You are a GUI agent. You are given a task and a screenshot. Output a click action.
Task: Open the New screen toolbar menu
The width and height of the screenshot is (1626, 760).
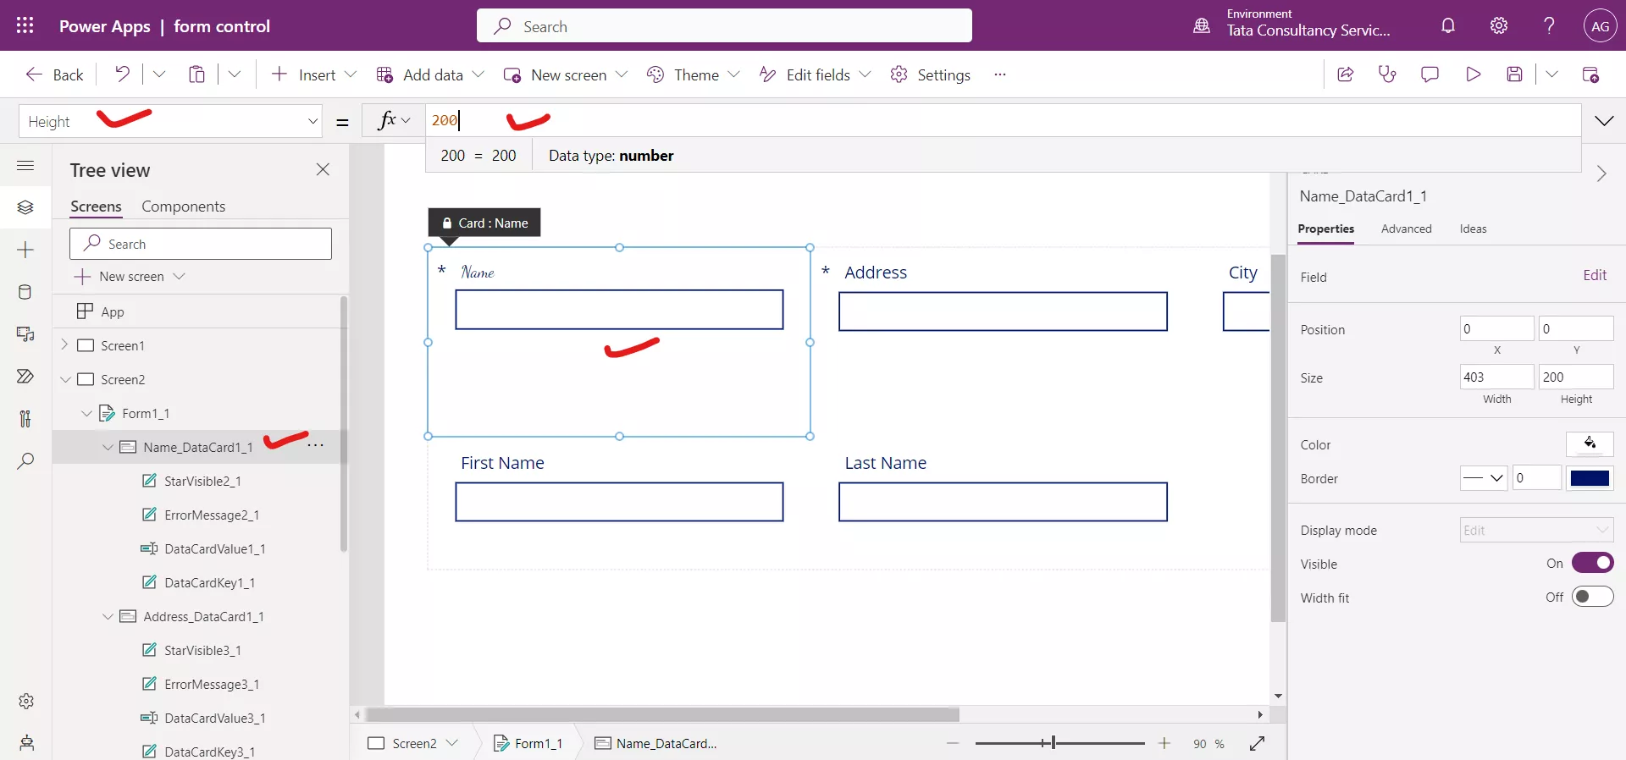566,74
